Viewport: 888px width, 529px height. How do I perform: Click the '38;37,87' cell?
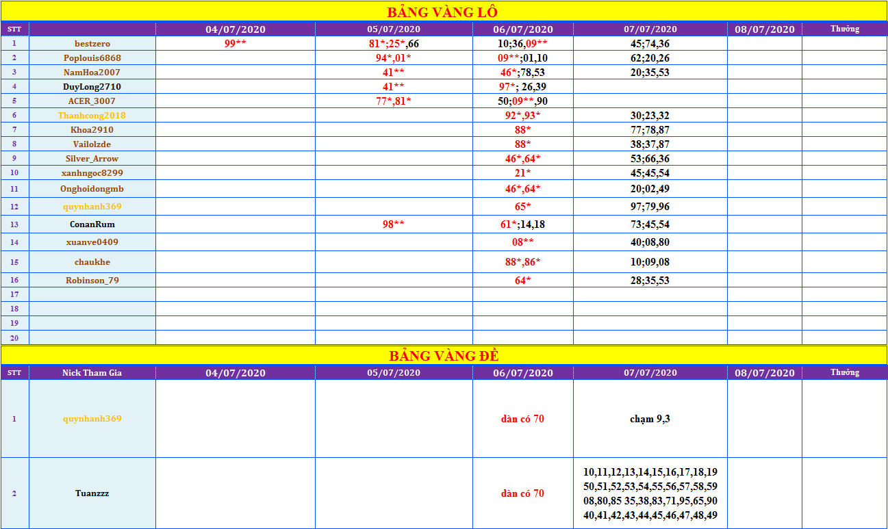[x=650, y=144]
